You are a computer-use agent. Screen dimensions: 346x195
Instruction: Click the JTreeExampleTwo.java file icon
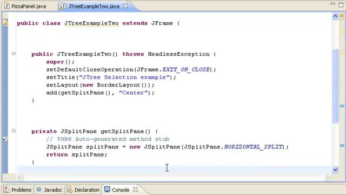point(63,6)
